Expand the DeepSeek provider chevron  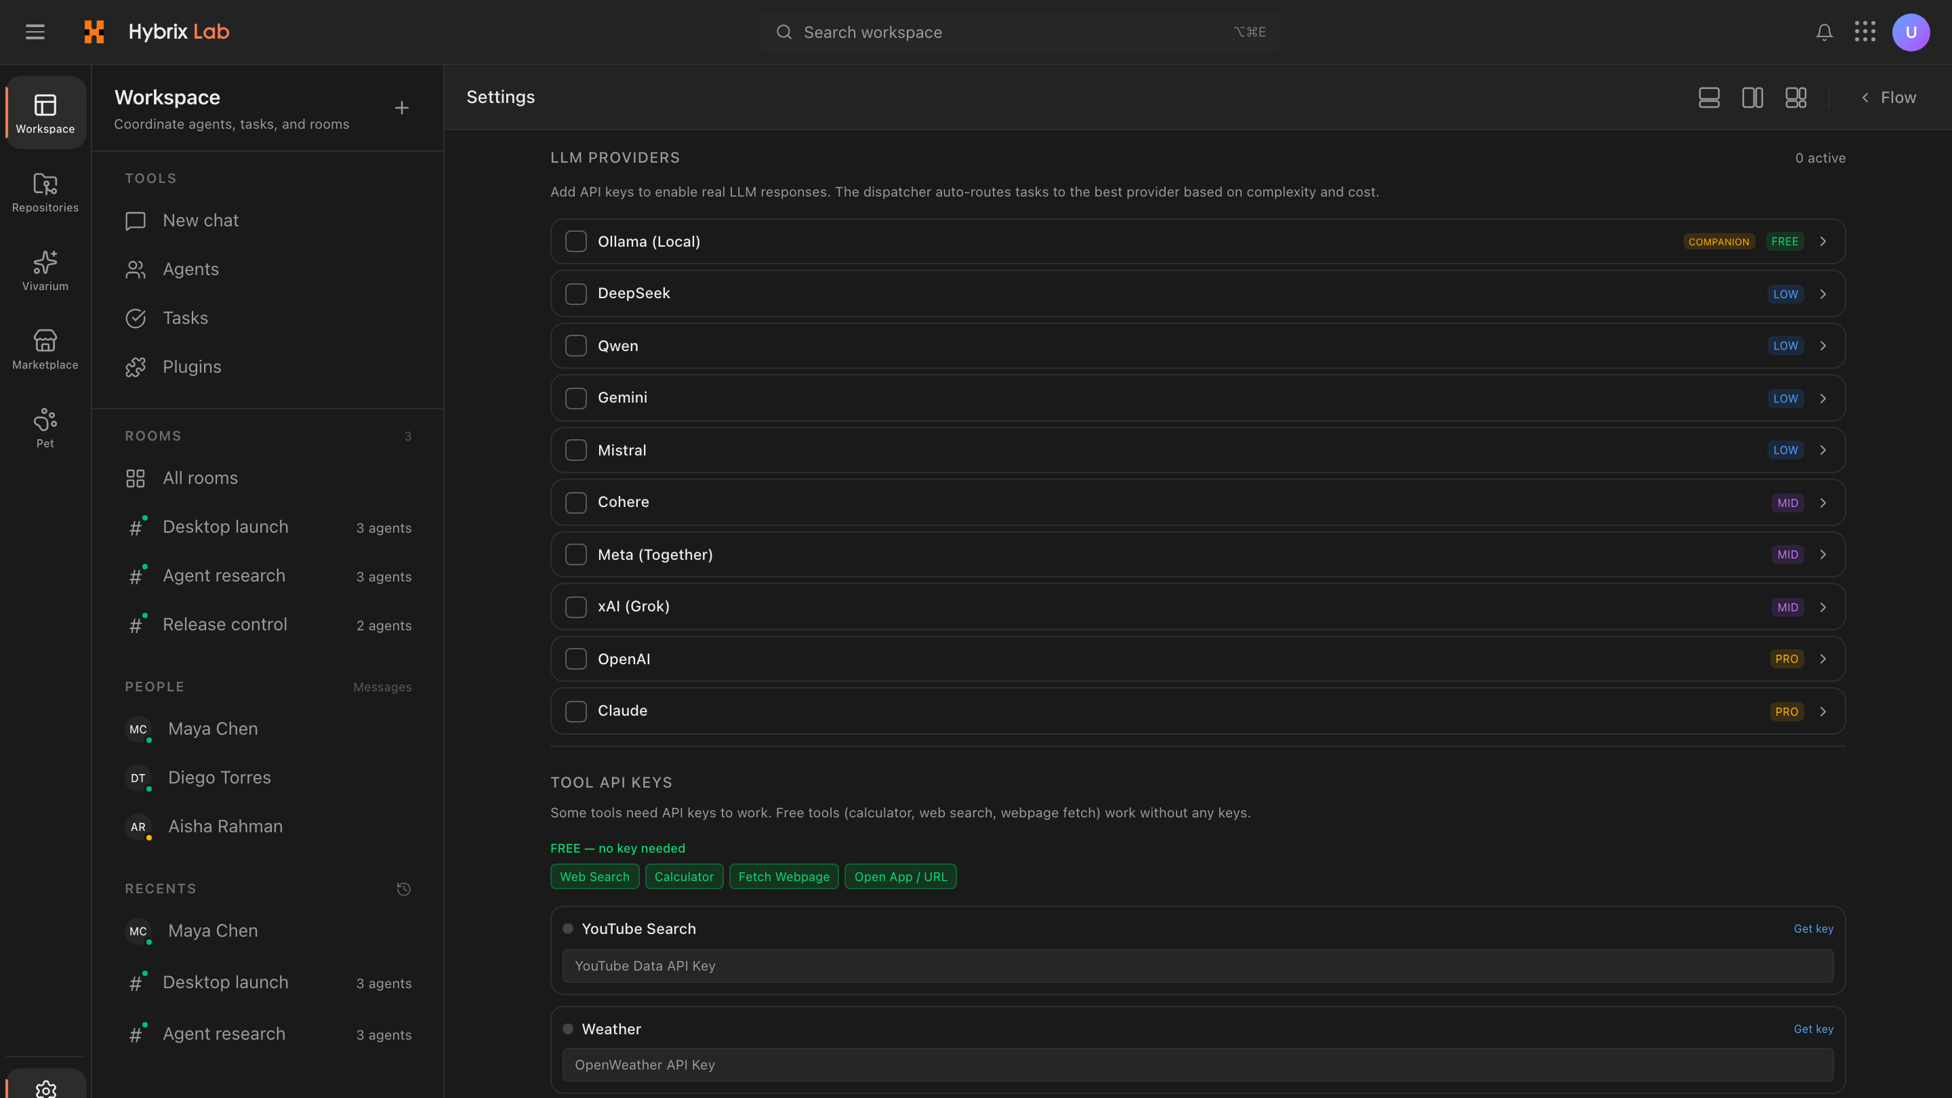click(x=1823, y=294)
